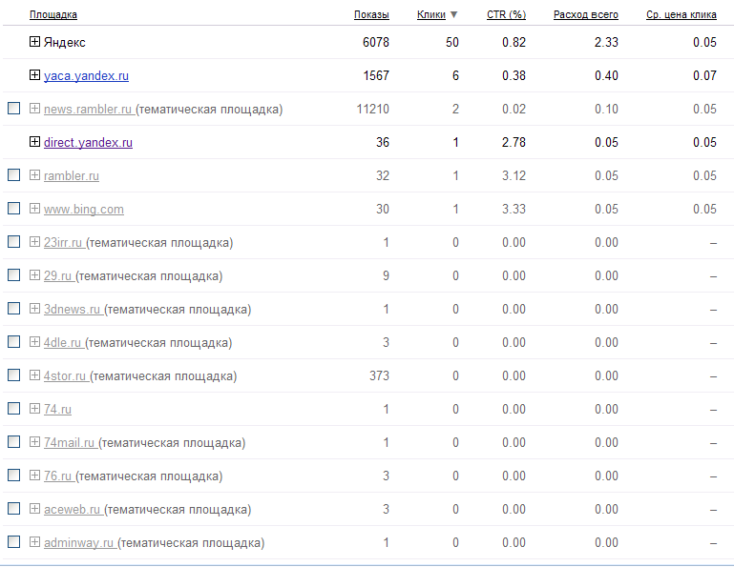The width and height of the screenshot is (734, 567).
Task: Expand the aceweb.ru row
Action: [x=34, y=509]
